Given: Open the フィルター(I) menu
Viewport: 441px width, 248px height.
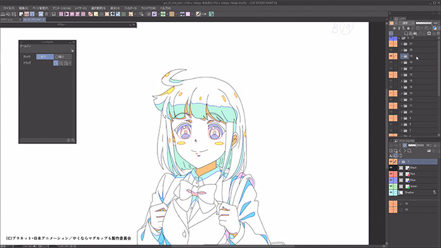Looking at the screenshot, I should [130, 8].
